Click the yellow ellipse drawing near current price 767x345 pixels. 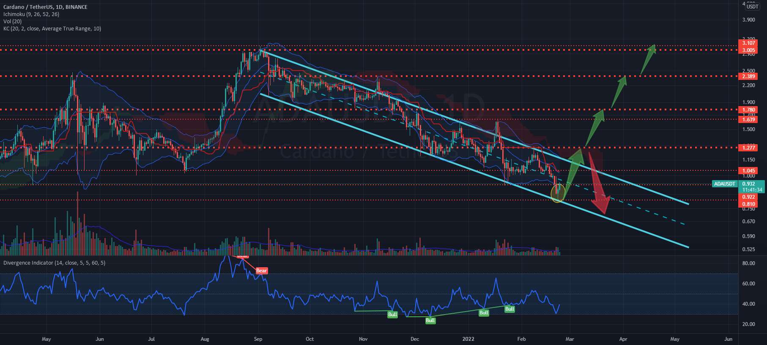point(558,193)
